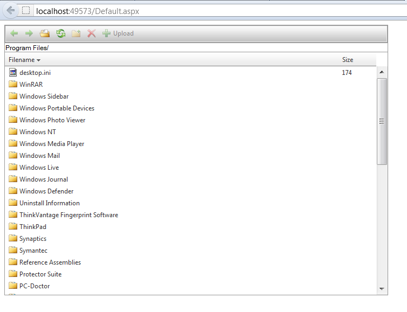This screenshot has height=312, width=407.
Task: Click the PC-Doctor folder icon
Action: point(13,286)
